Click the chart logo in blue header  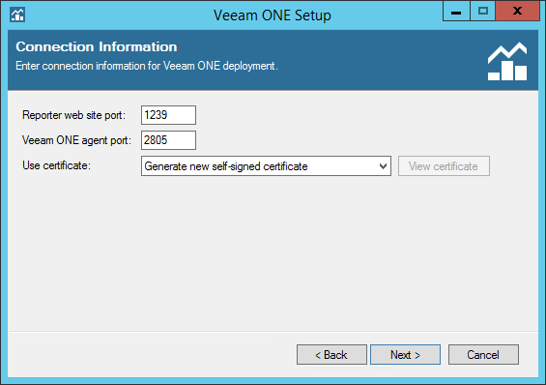507,62
